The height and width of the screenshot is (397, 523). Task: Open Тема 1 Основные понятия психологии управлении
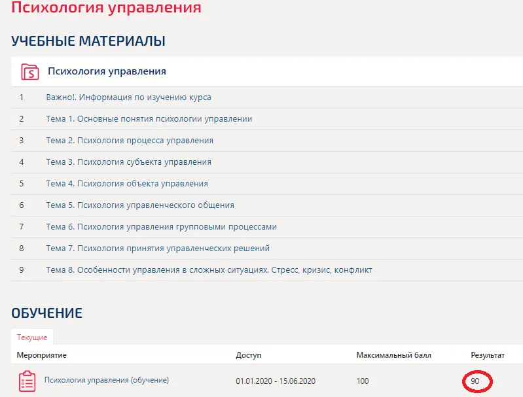click(x=149, y=119)
